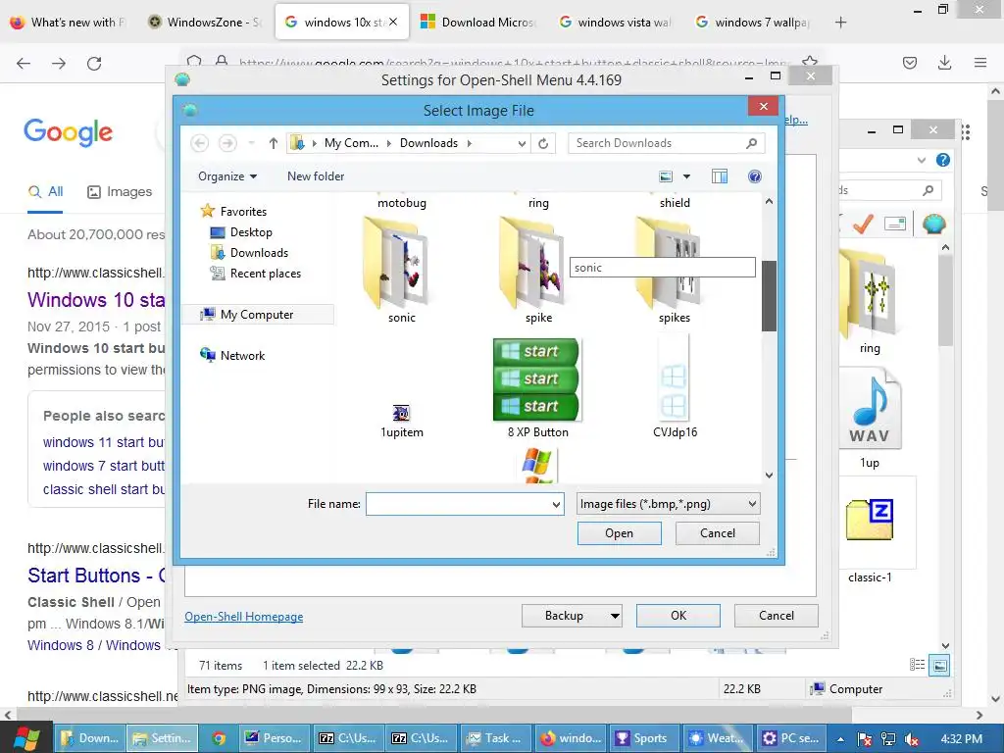Click the browser back arrow
Image resolution: width=1004 pixels, height=753 pixels.
pos(24,64)
